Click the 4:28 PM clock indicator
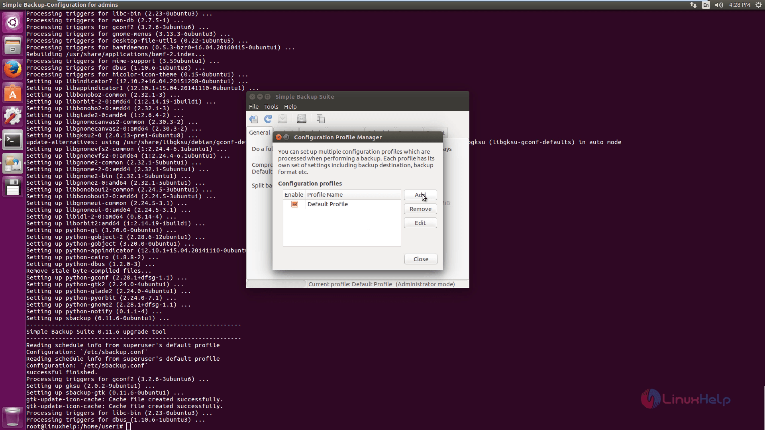The height and width of the screenshot is (430, 765). [739, 5]
